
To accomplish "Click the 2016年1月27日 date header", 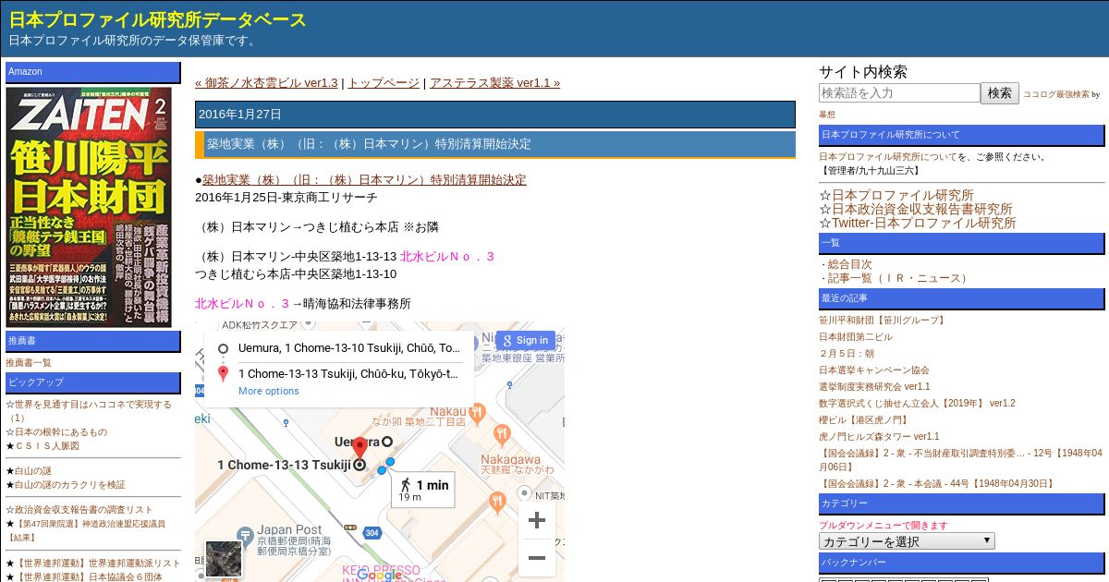I will point(495,115).
